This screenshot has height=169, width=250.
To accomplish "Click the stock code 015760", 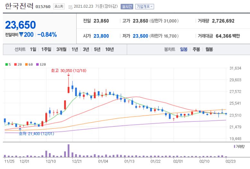I will pyautogui.click(x=43, y=7).
